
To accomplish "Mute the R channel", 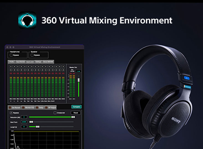I will pyautogui.click(x=18, y=70).
